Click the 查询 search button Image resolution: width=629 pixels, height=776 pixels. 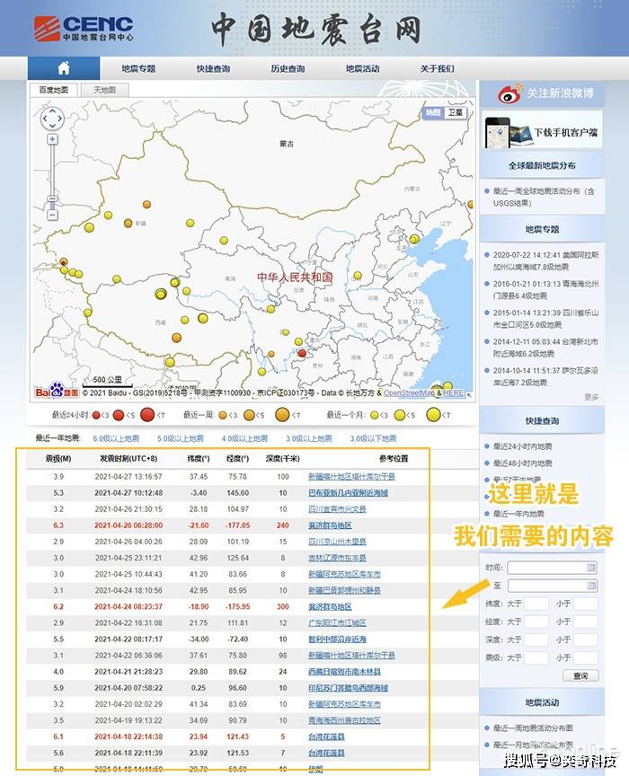tap(580, 675)
